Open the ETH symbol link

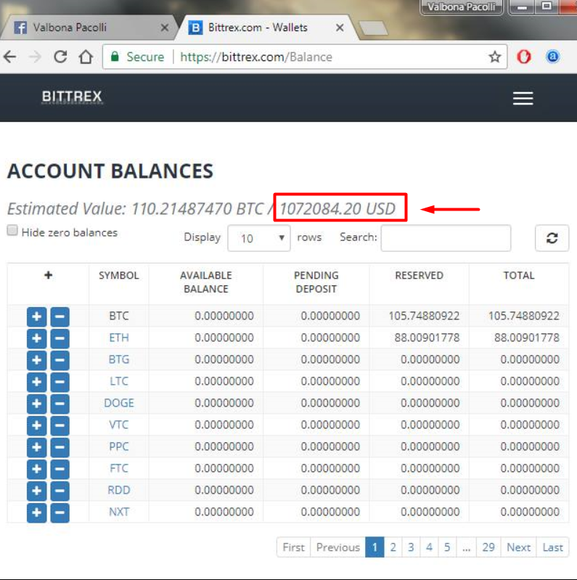119,338
